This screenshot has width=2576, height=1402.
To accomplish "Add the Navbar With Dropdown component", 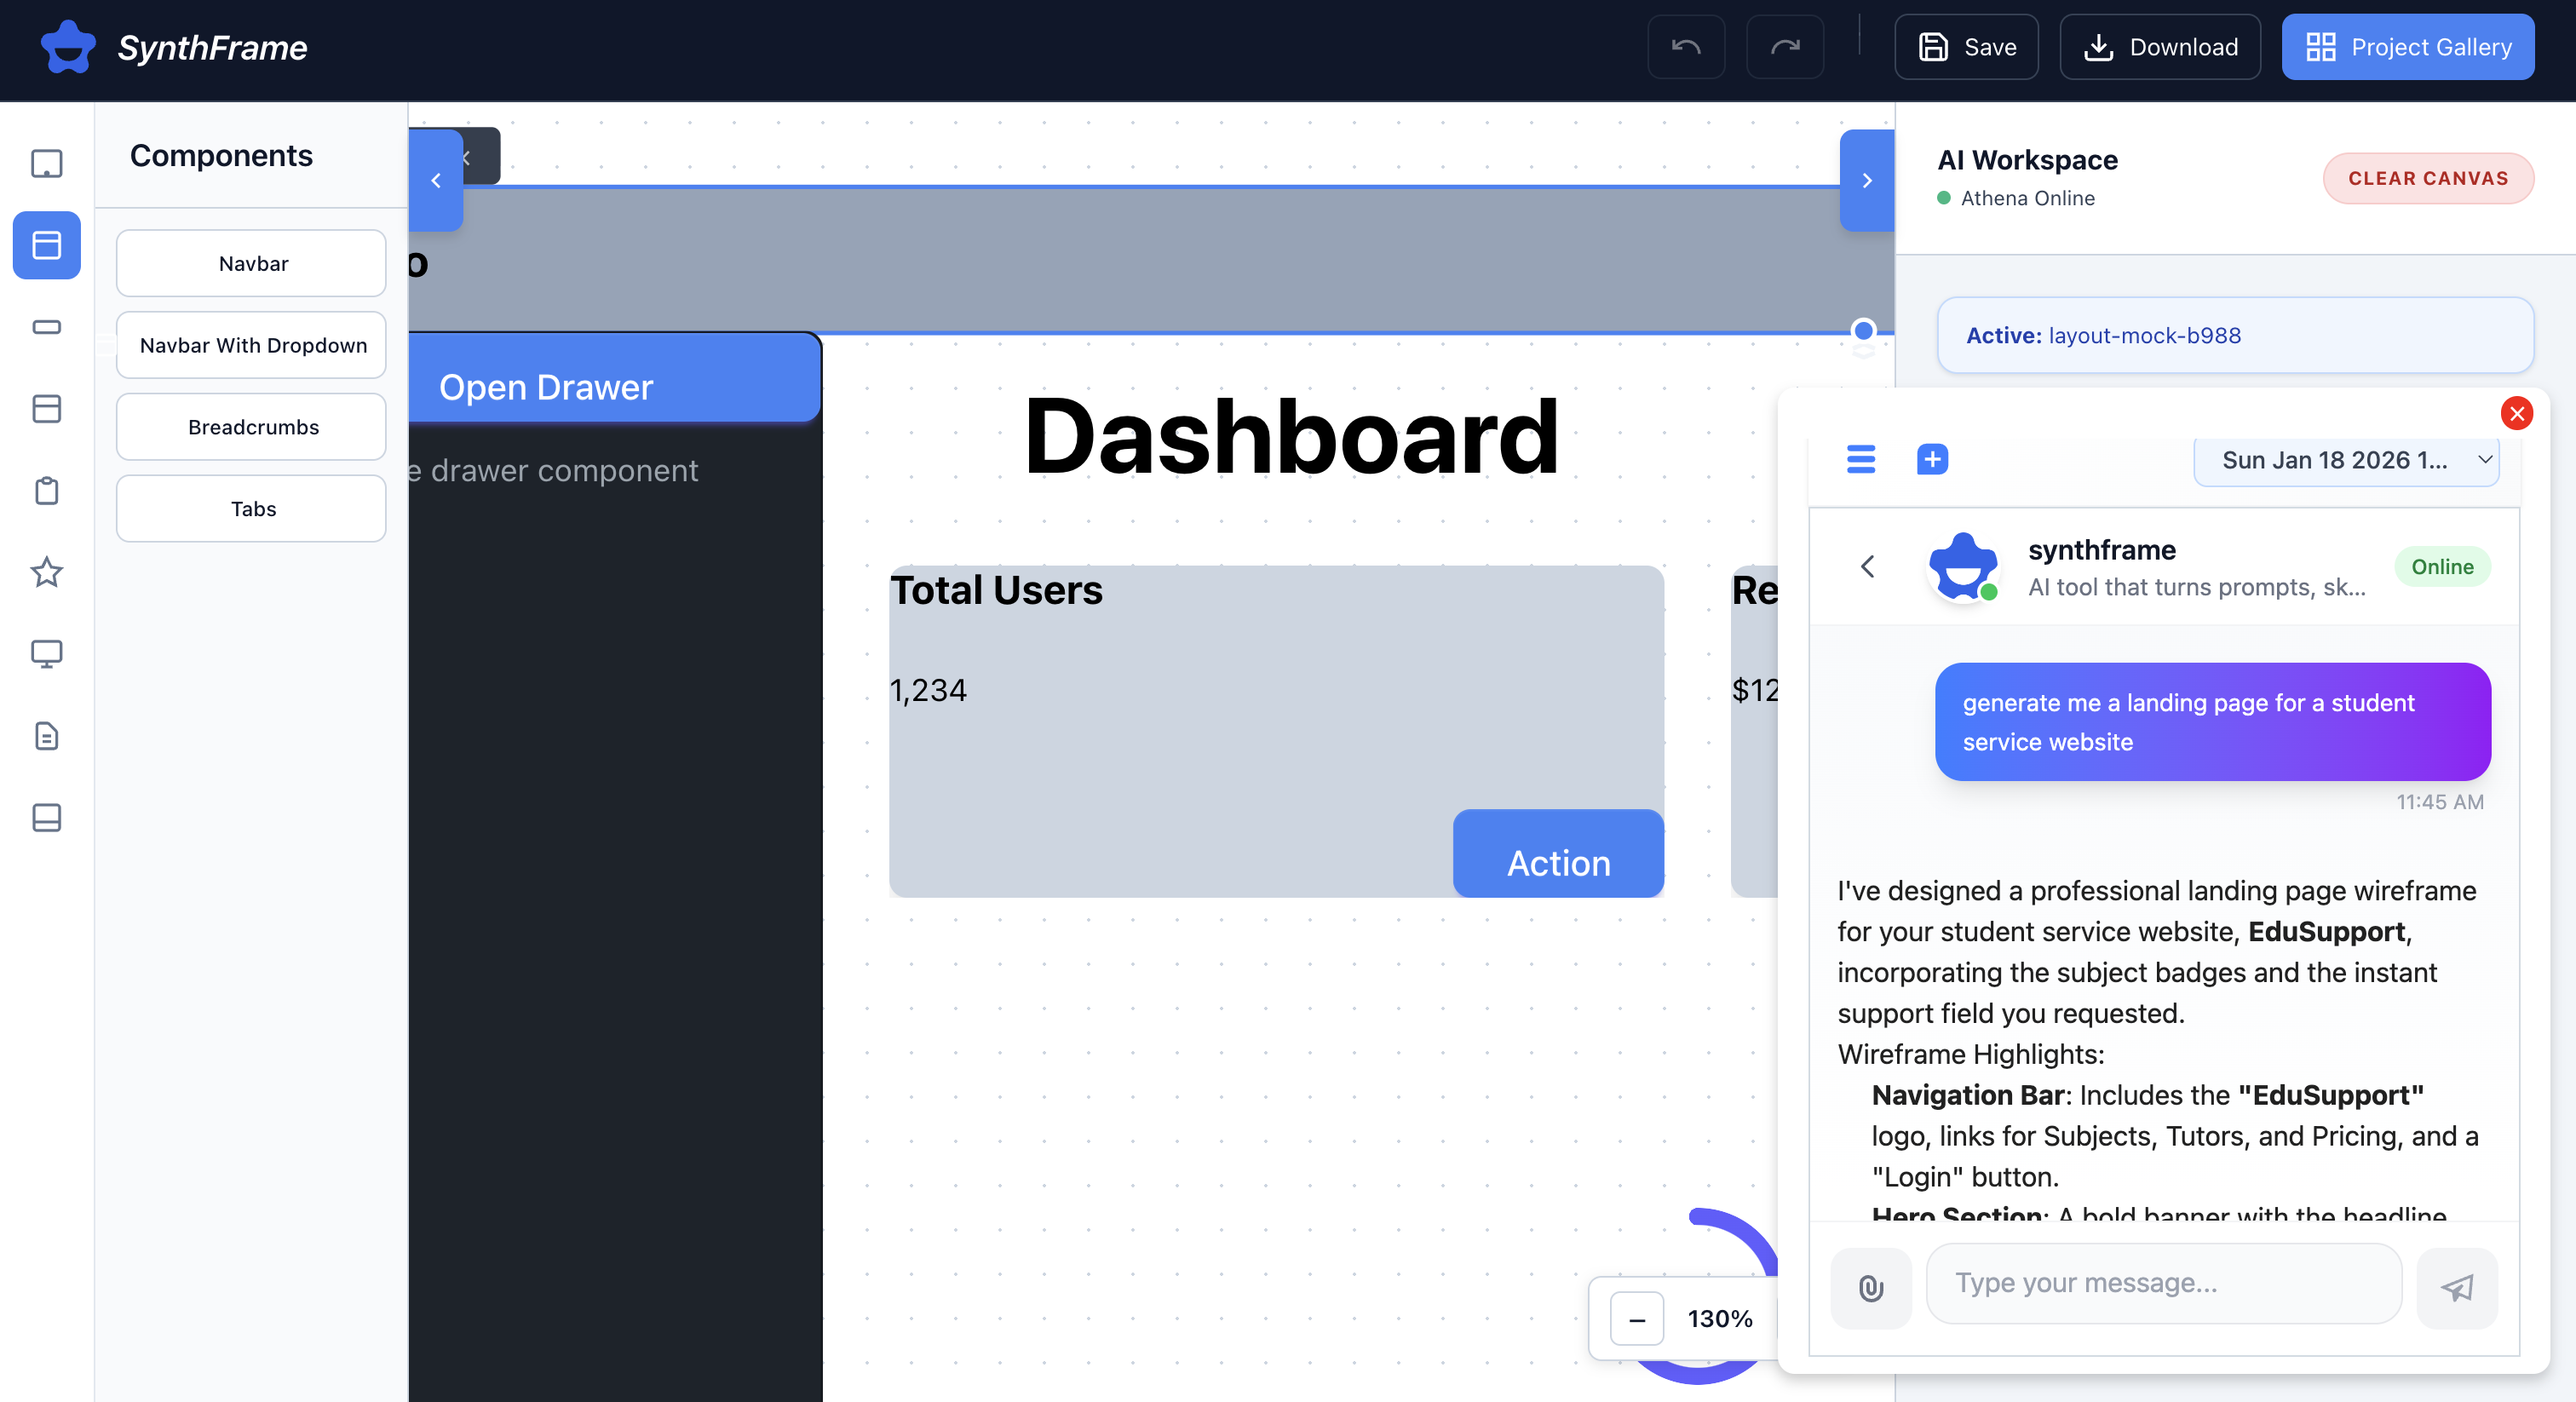I will coord(252,345).
